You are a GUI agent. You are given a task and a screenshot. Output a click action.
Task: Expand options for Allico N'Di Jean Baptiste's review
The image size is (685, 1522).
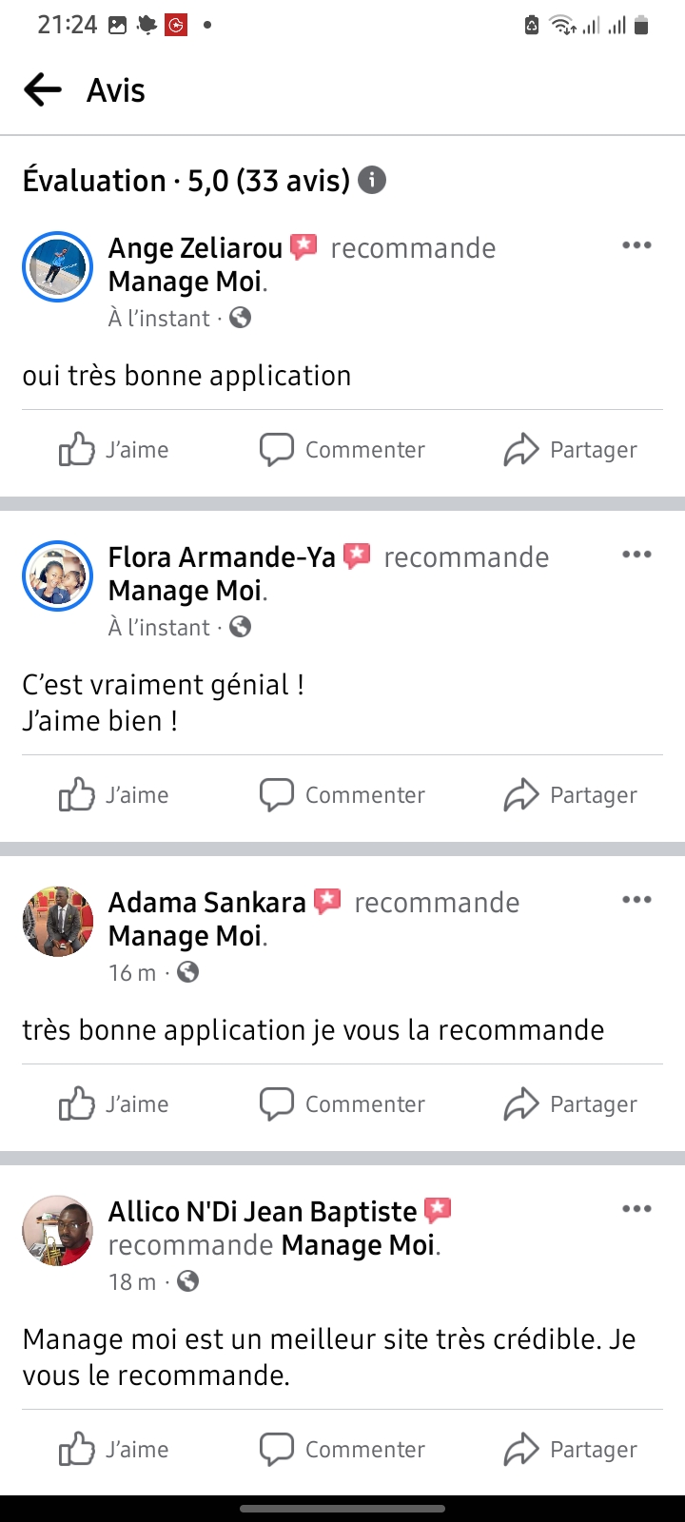tap(636, 1209)
